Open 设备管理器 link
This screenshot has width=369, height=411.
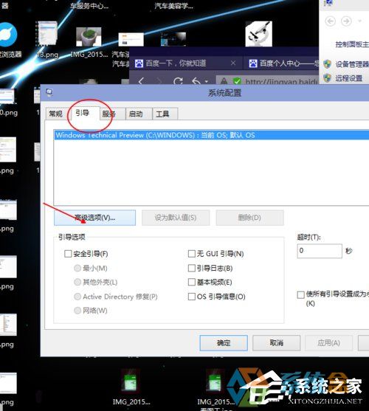coord(352,64)
